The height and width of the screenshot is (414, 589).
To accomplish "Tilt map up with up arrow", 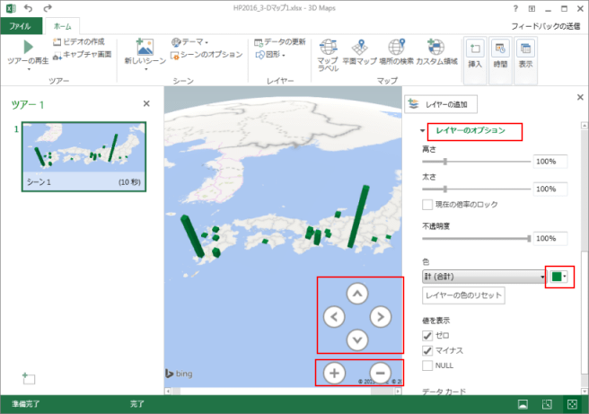I will [357, 294].
